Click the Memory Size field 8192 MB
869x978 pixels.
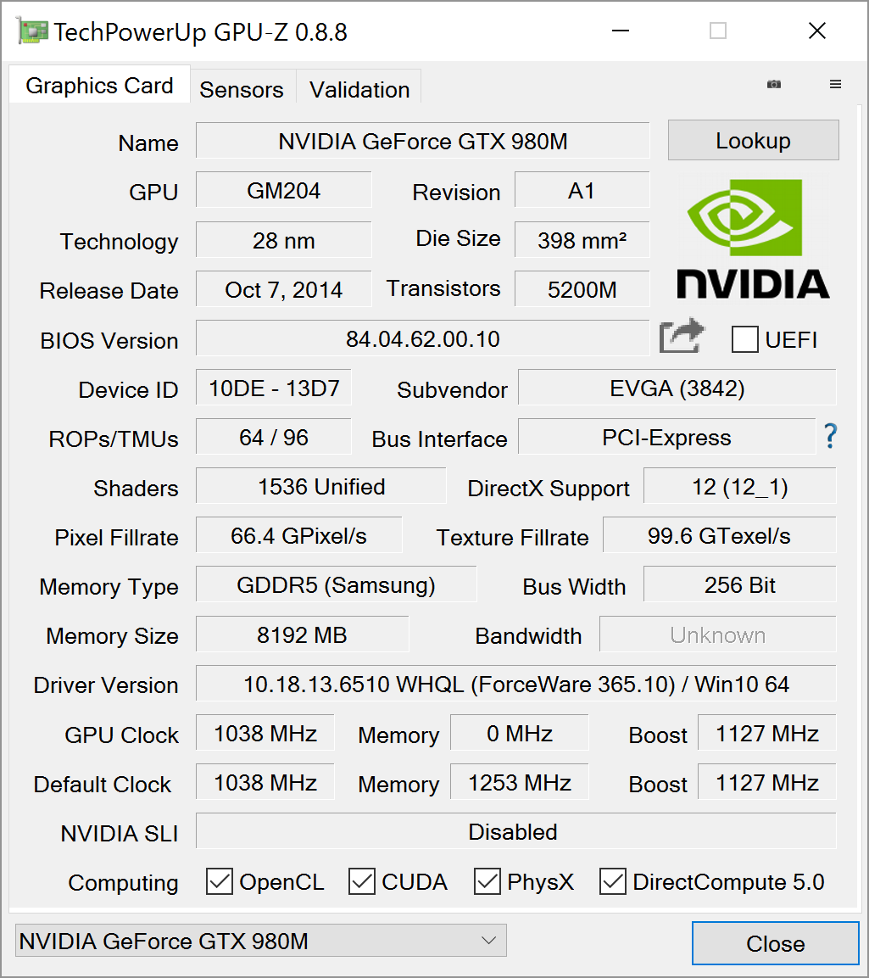(303, 635)
